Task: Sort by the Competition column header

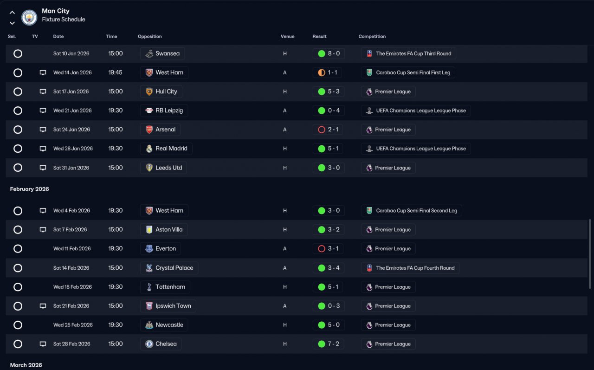Action: pyautogui.click(x=372, y=37)
